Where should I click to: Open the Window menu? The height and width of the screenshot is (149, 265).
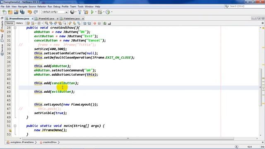coord(89,7)
